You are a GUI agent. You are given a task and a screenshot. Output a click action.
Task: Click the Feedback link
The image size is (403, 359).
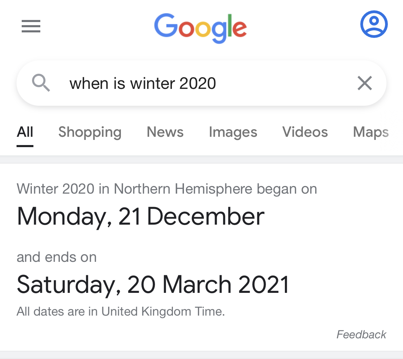click(x=361, y=334)
